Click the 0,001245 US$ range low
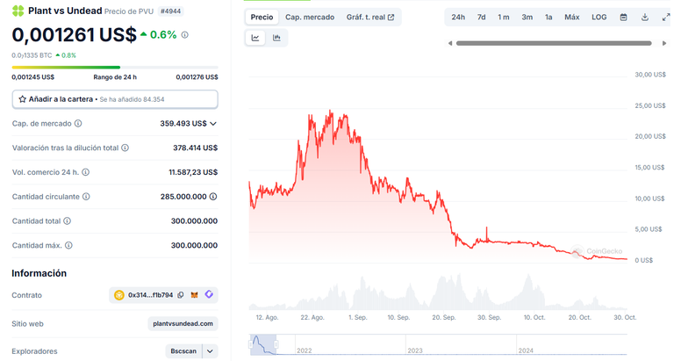The image size is (674, 361). 33,77
